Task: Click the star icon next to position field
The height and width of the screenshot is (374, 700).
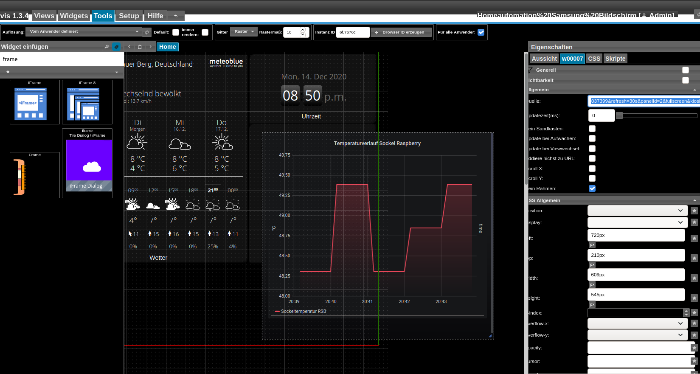Action: pos(694,211)
